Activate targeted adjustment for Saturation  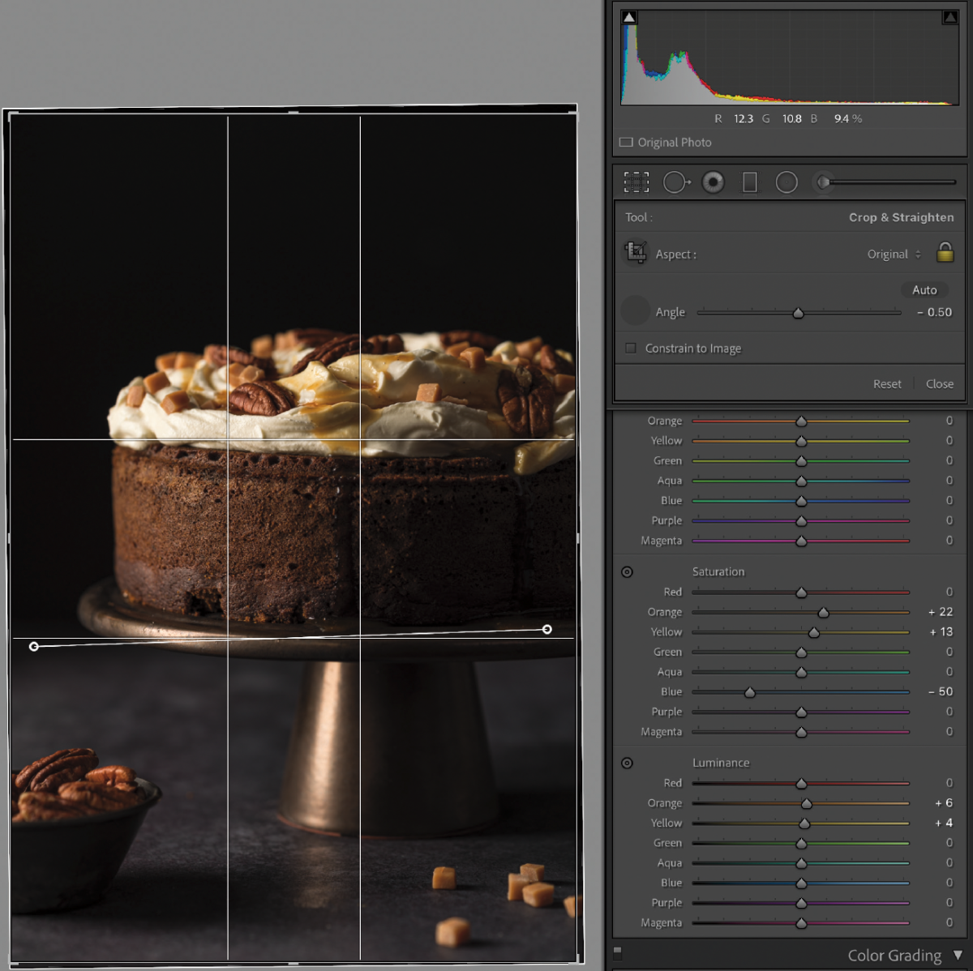[x=627, y=572]
